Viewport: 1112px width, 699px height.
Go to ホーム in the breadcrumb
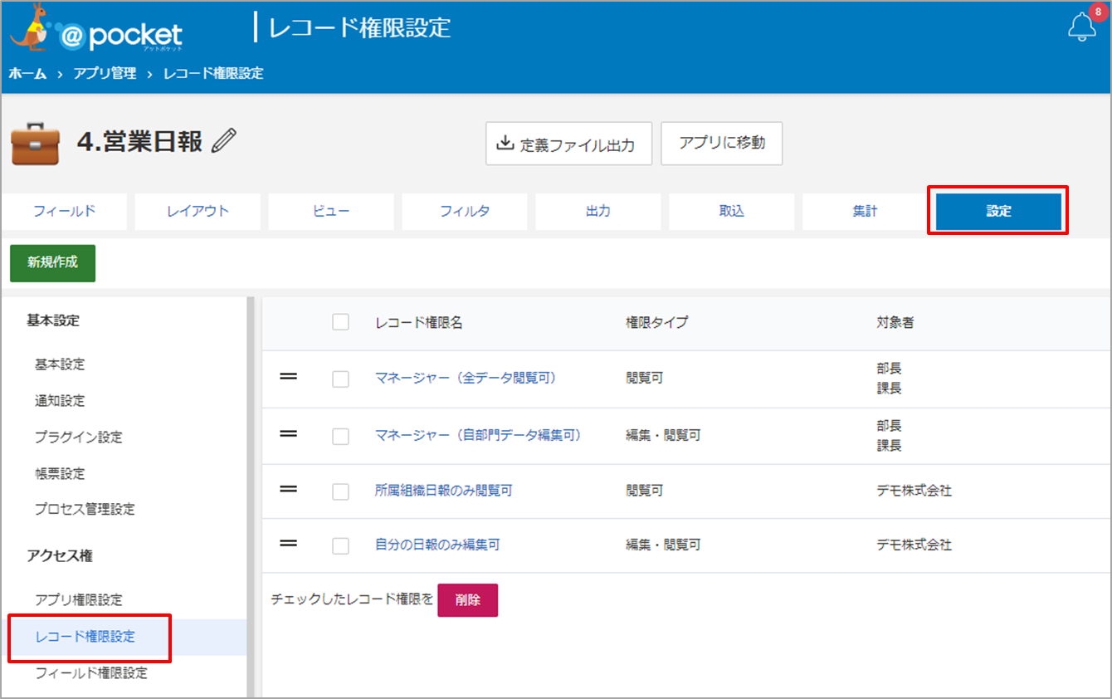(27, 74)
